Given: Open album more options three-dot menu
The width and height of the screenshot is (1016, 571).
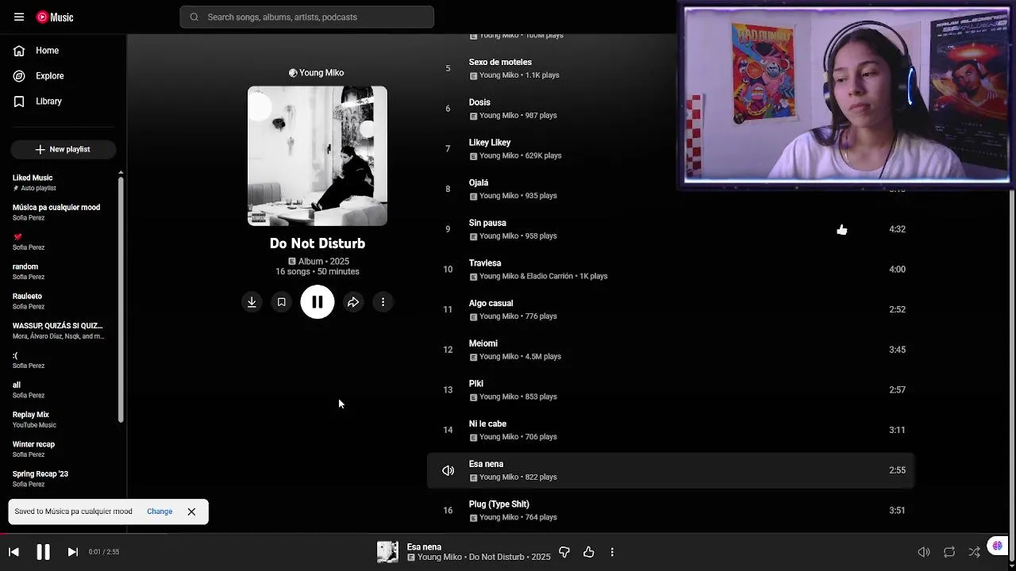Looking at the screenshot, I should click(x=383, y=302).
